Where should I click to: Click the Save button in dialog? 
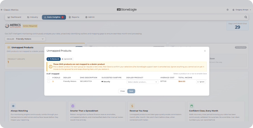[131, 91]
